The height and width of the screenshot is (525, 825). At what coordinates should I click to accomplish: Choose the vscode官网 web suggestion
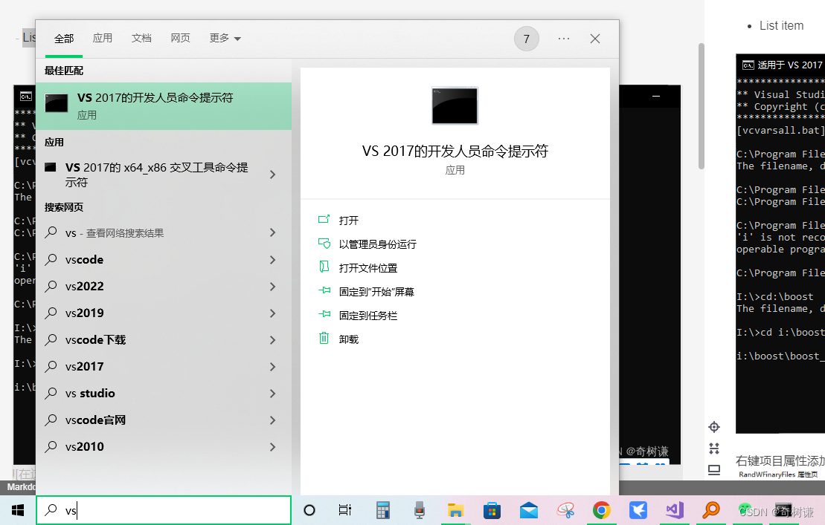coord(95,420)
